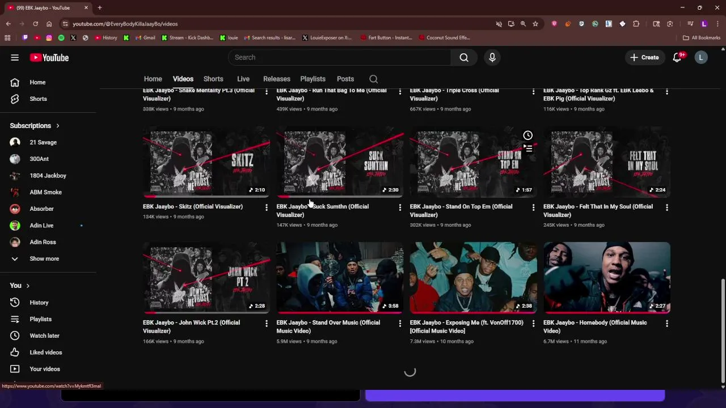Click Watch later clock on Stand On Top Em thumbnail
The height and width of the screenshot is (408, 726).
pos(527,135)
